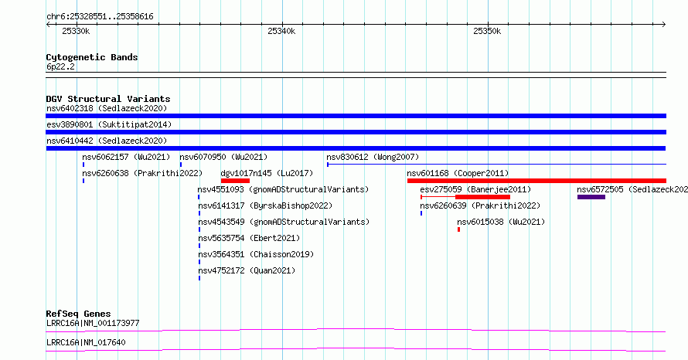
Task: Open dgv1017n145 (Lu2017) label
Action: pos(267,173)
